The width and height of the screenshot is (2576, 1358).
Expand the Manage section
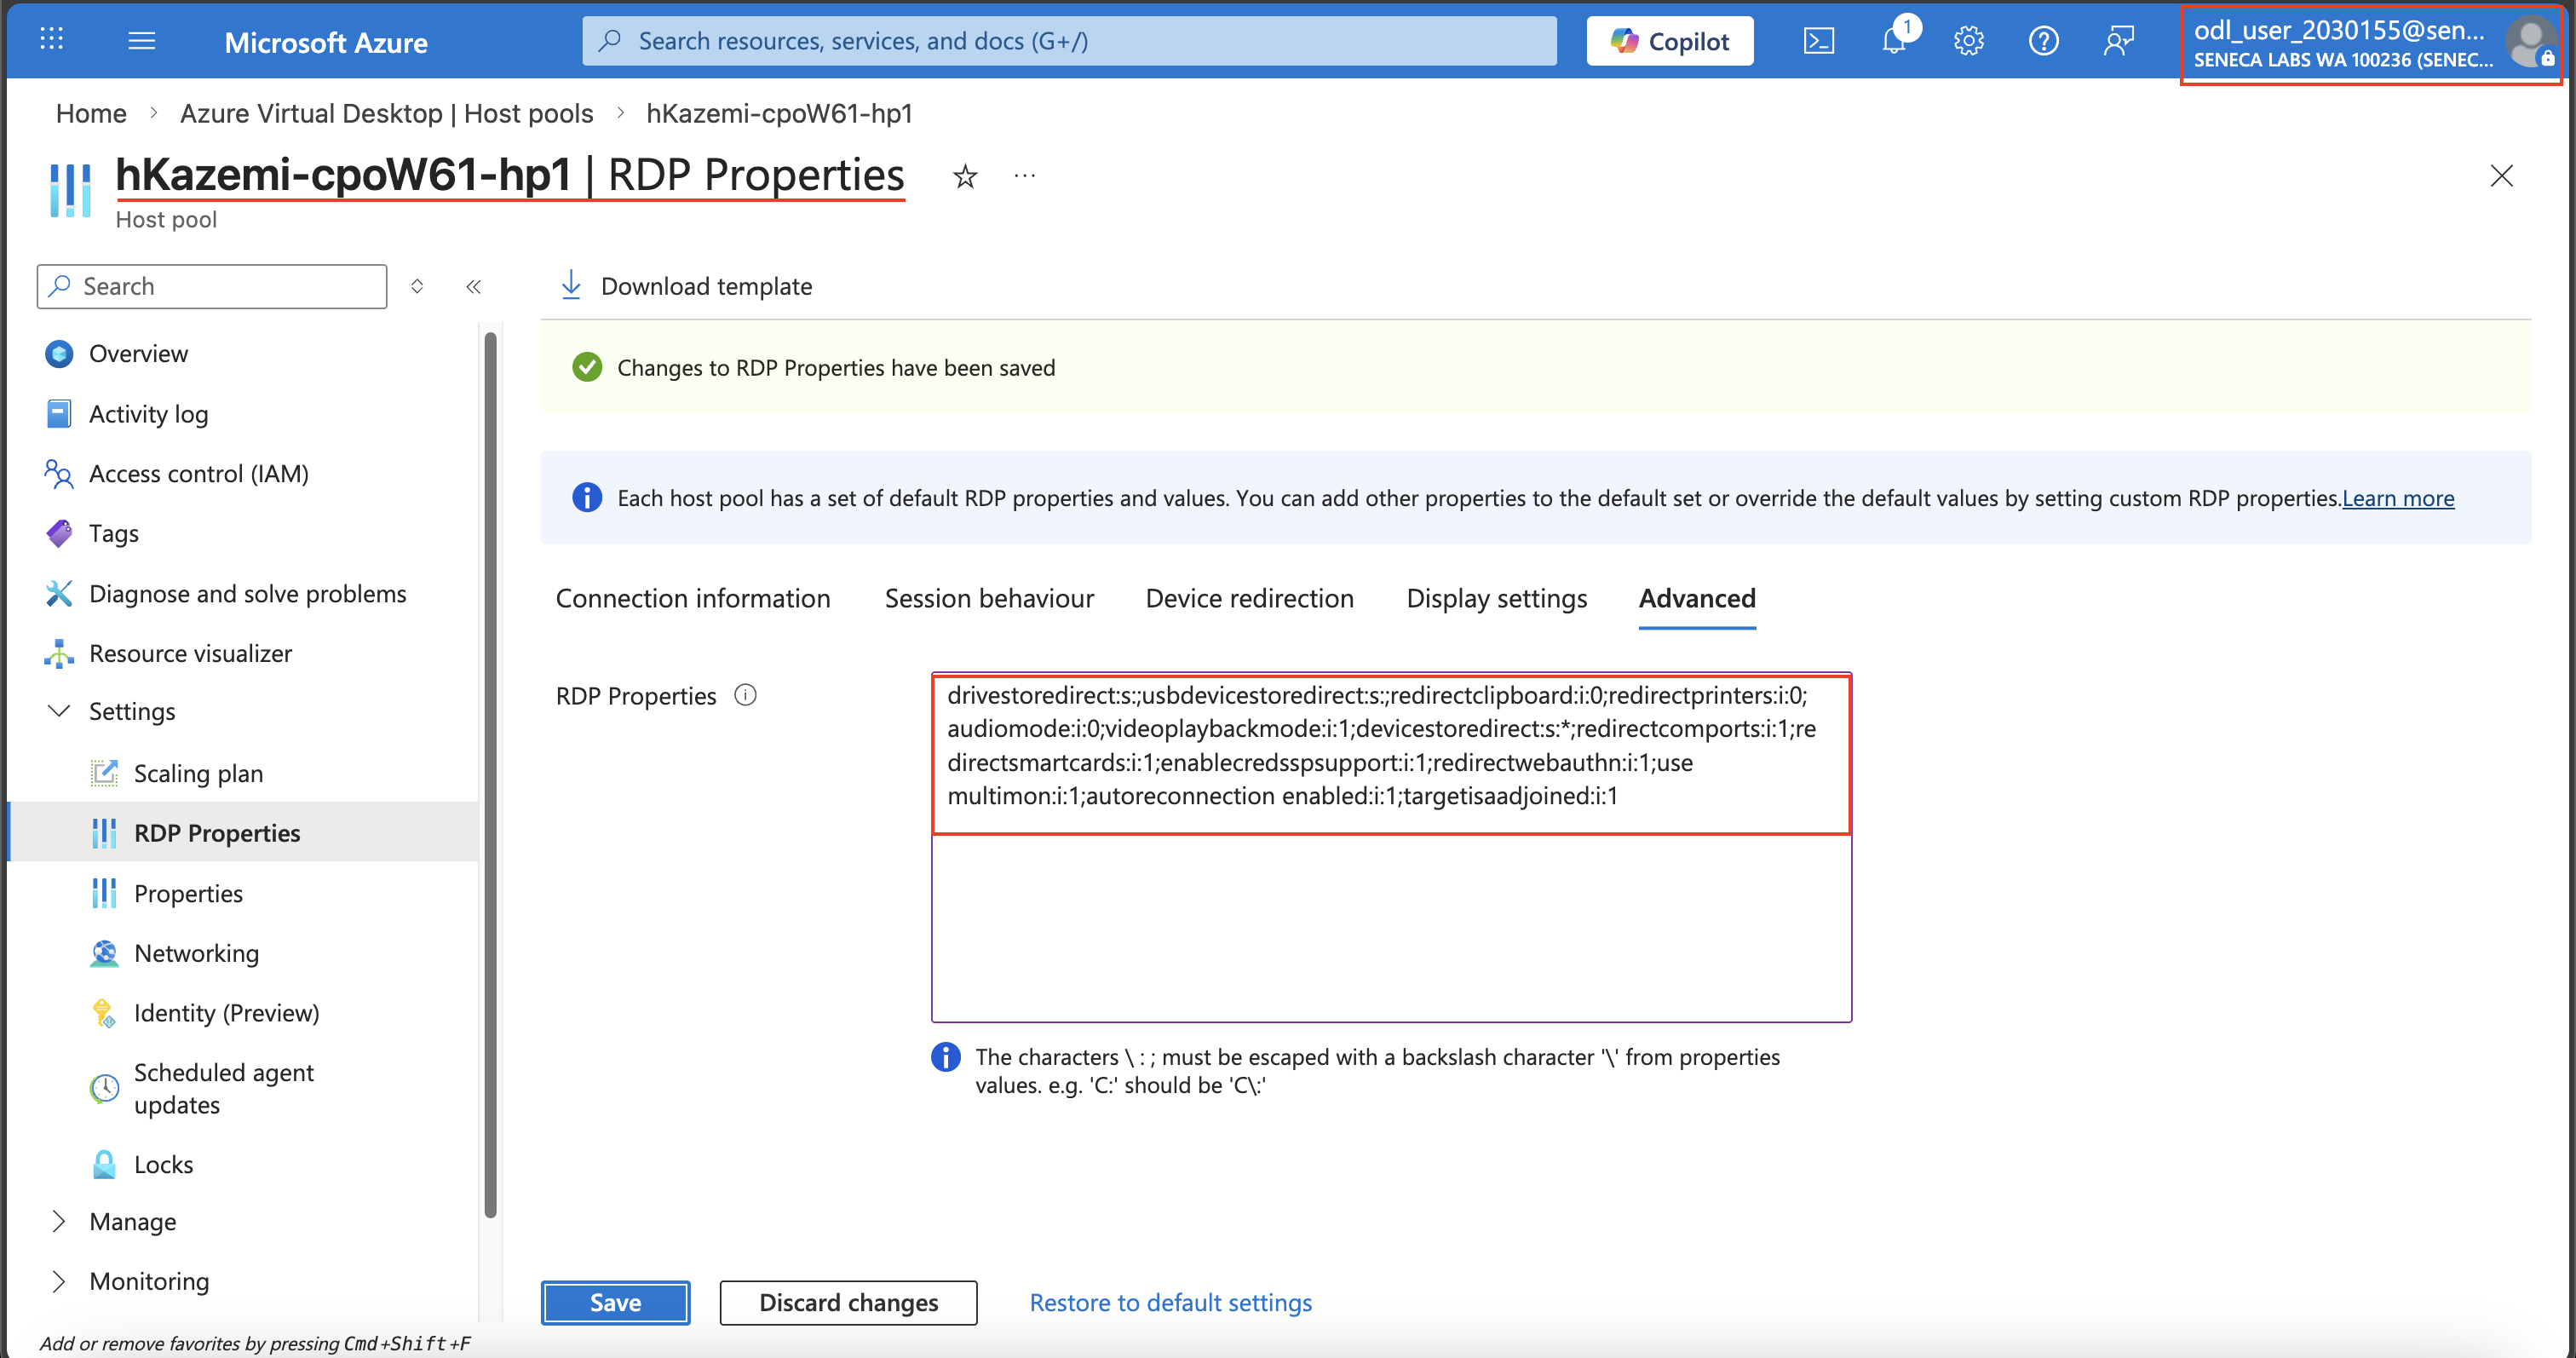pos(59,1221)
